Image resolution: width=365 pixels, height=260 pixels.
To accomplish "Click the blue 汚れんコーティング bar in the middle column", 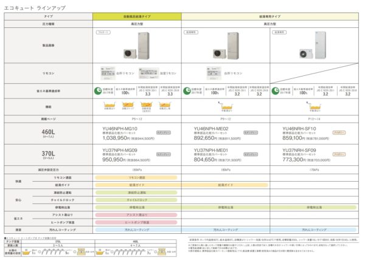I will coord(226,230).
